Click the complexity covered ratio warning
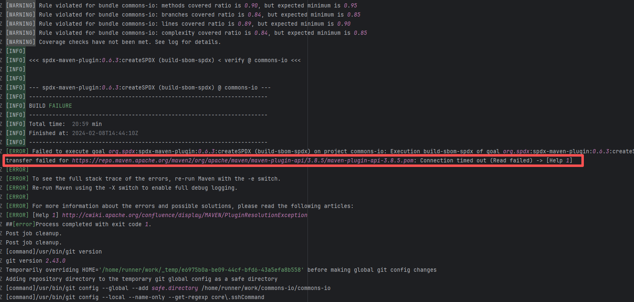This screenshot has width=634, height=302. 203,33
